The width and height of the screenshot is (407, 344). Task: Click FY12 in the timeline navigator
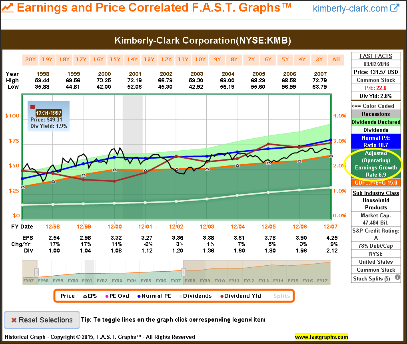click(x=248, y=280)
